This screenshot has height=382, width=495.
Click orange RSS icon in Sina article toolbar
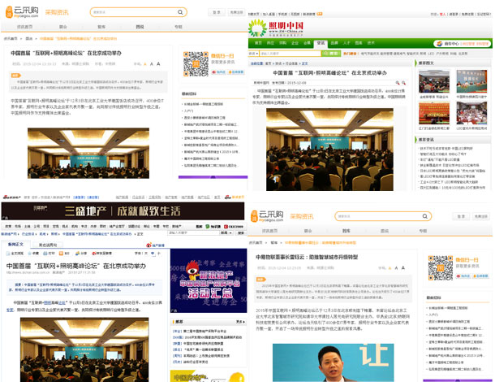[x=61, y=254]
